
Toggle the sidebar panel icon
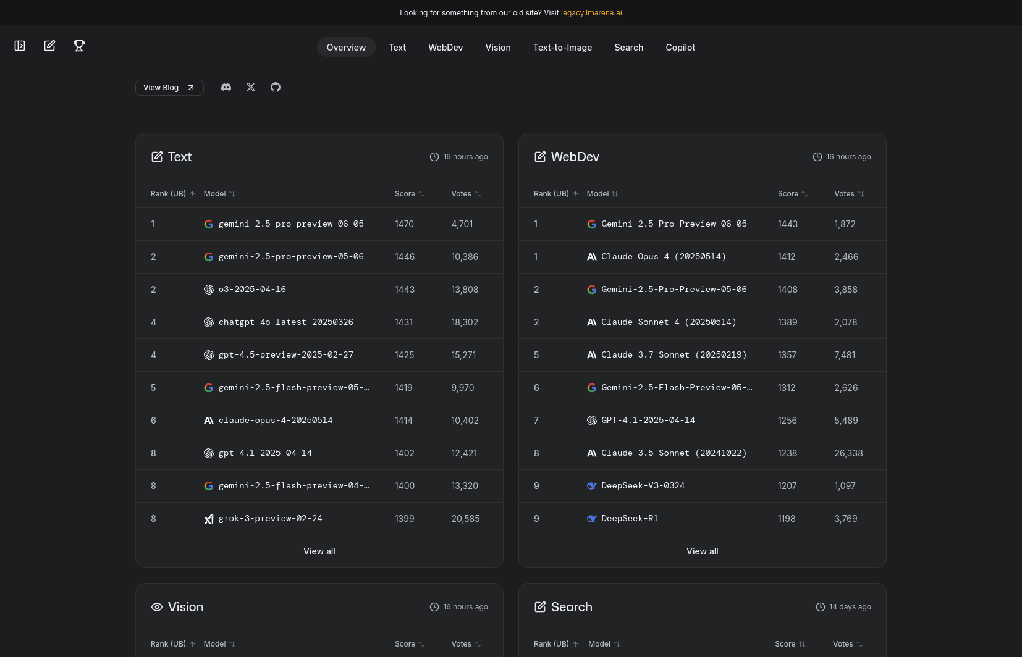(x=20, y=46)
